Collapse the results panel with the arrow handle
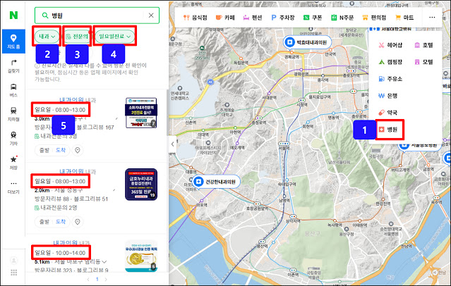451x286 pixels. pos(172,144)
